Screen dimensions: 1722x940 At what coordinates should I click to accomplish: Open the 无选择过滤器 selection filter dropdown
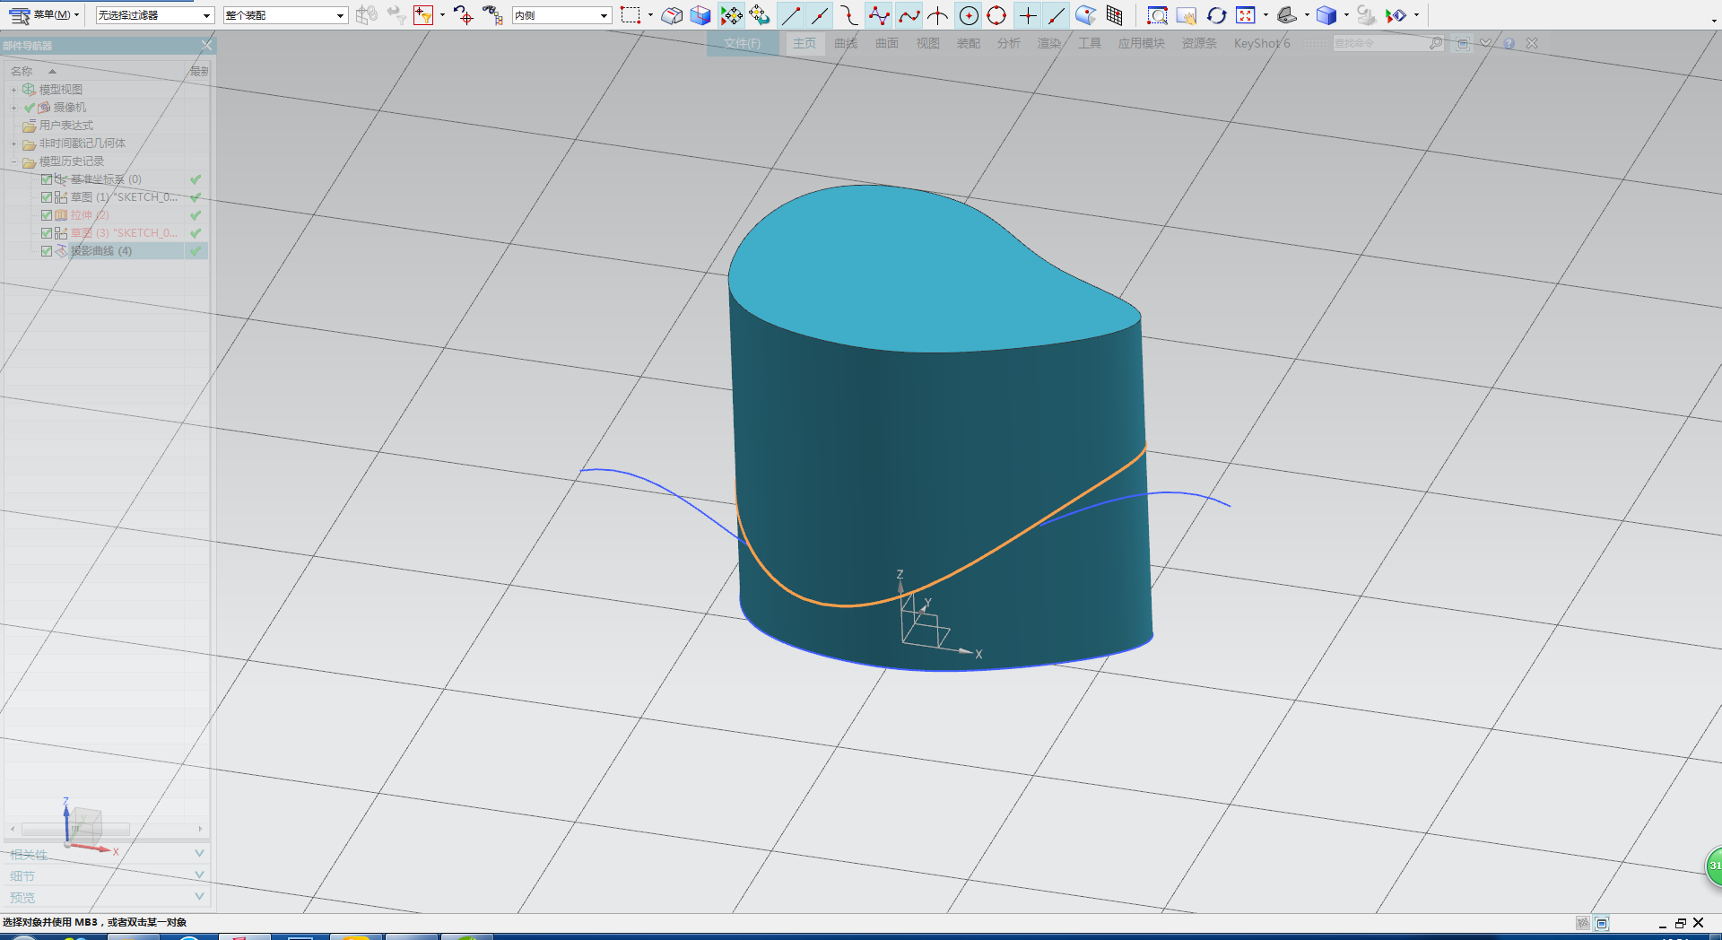(x=154, y=15)
